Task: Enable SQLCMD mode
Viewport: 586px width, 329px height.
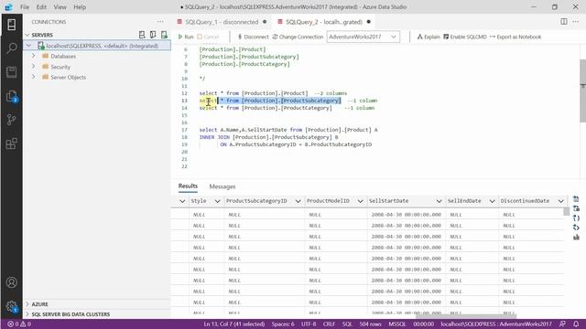Action: click(x=465, y=37)
